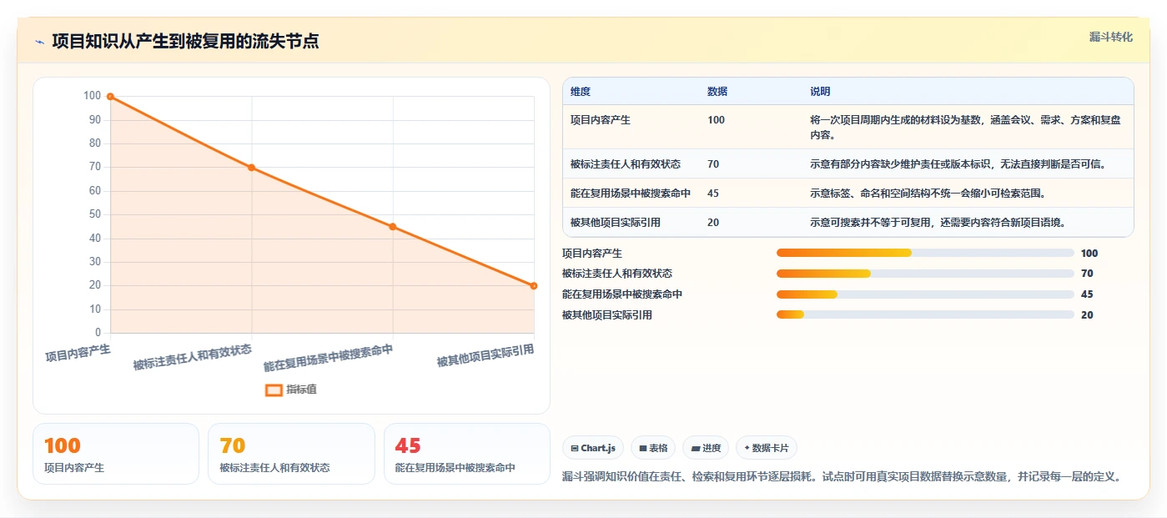The height and width of the screenshot is (518, 1167).
Task: Select the 能在复用场景中被搜索命中 table cell
Action: click(x=631, y=194)
